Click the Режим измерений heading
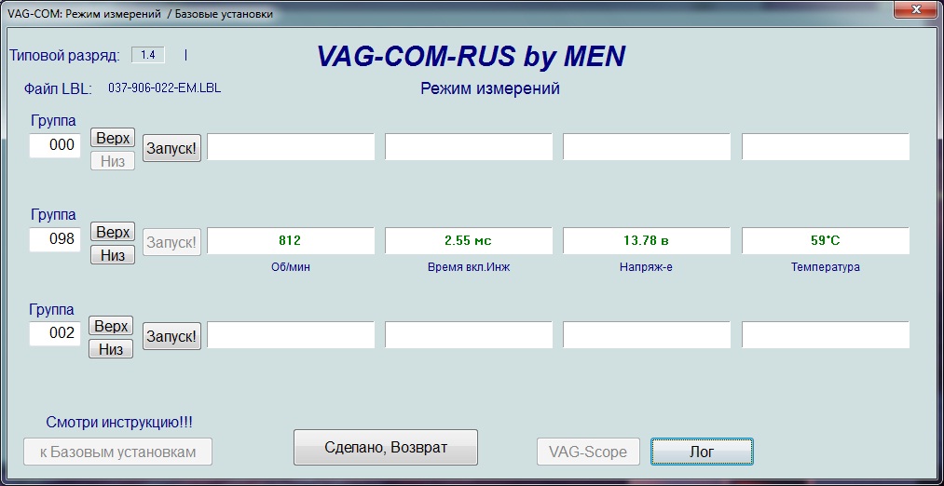Image resolution: width=944 pixels, height=486 pixels. tap(490, 88)
